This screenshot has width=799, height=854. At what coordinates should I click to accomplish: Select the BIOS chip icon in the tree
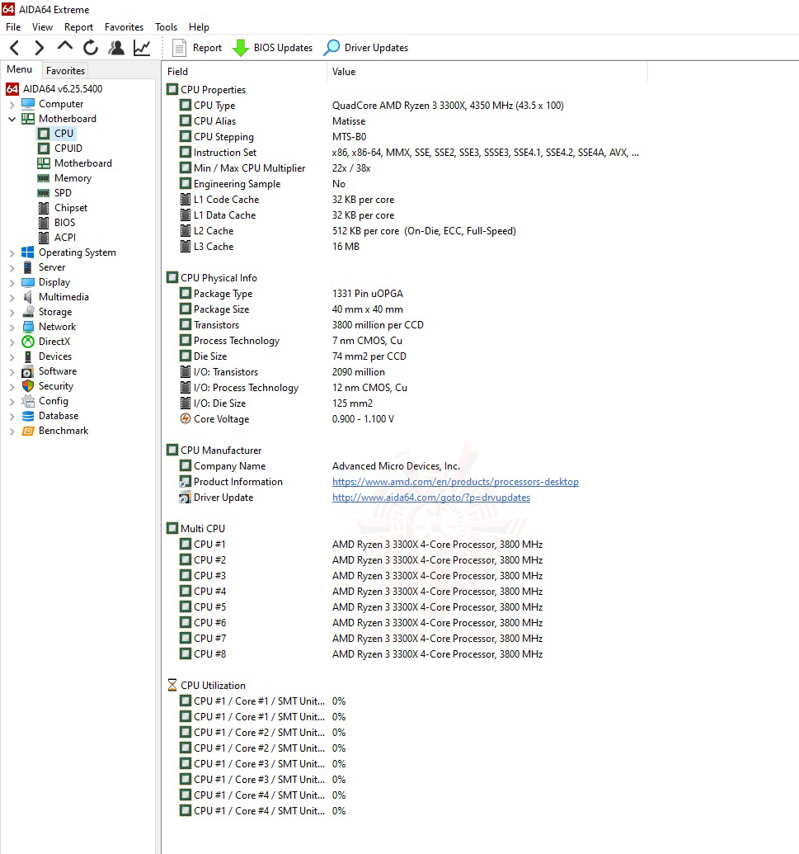pos(44,222)
